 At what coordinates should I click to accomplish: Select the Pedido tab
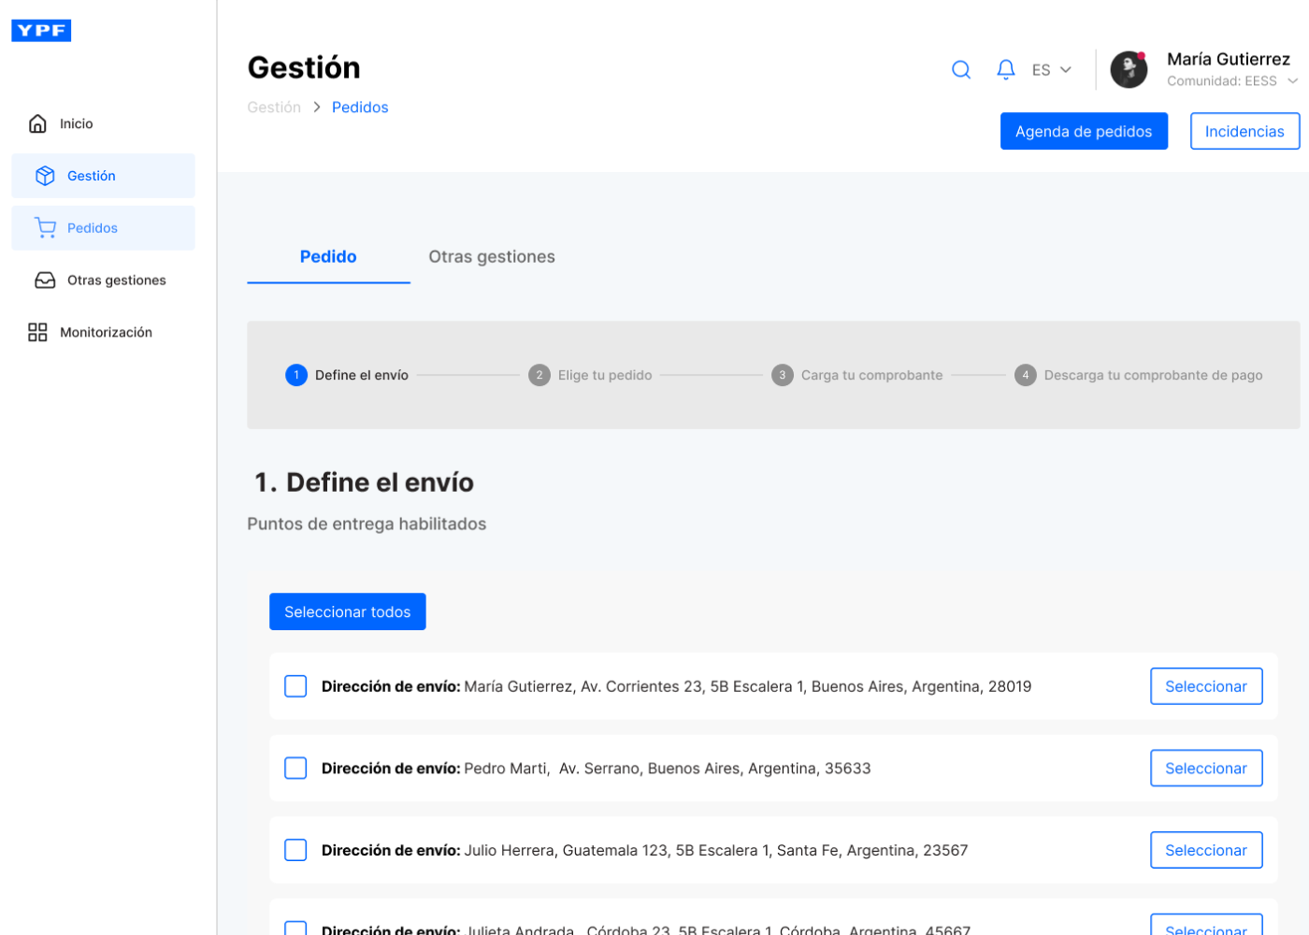pyautogui.click(x=328, y=257)
